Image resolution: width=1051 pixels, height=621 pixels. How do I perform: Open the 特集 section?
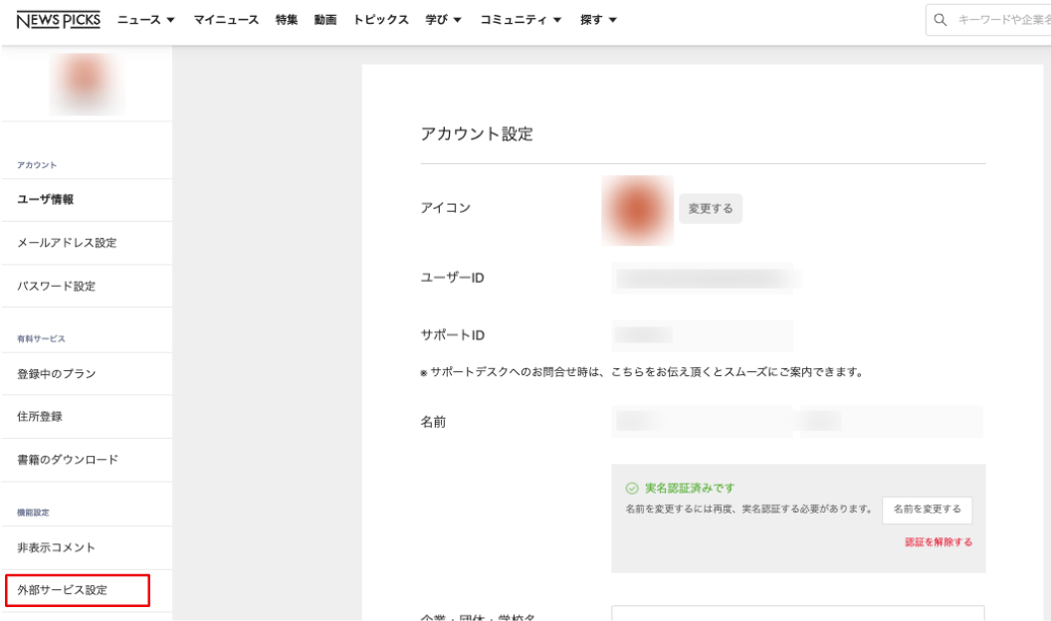[287, 20]
